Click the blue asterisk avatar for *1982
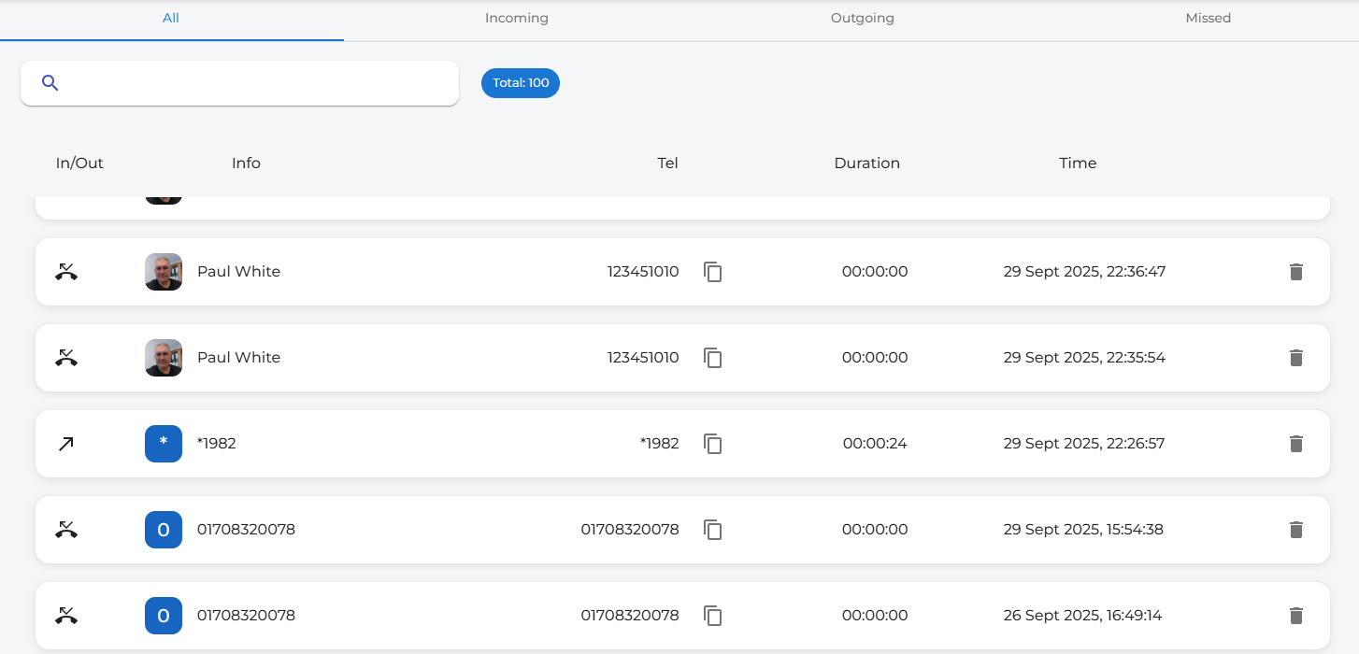The width and height of the screenshot is (1359, 654). coord(164,444)
